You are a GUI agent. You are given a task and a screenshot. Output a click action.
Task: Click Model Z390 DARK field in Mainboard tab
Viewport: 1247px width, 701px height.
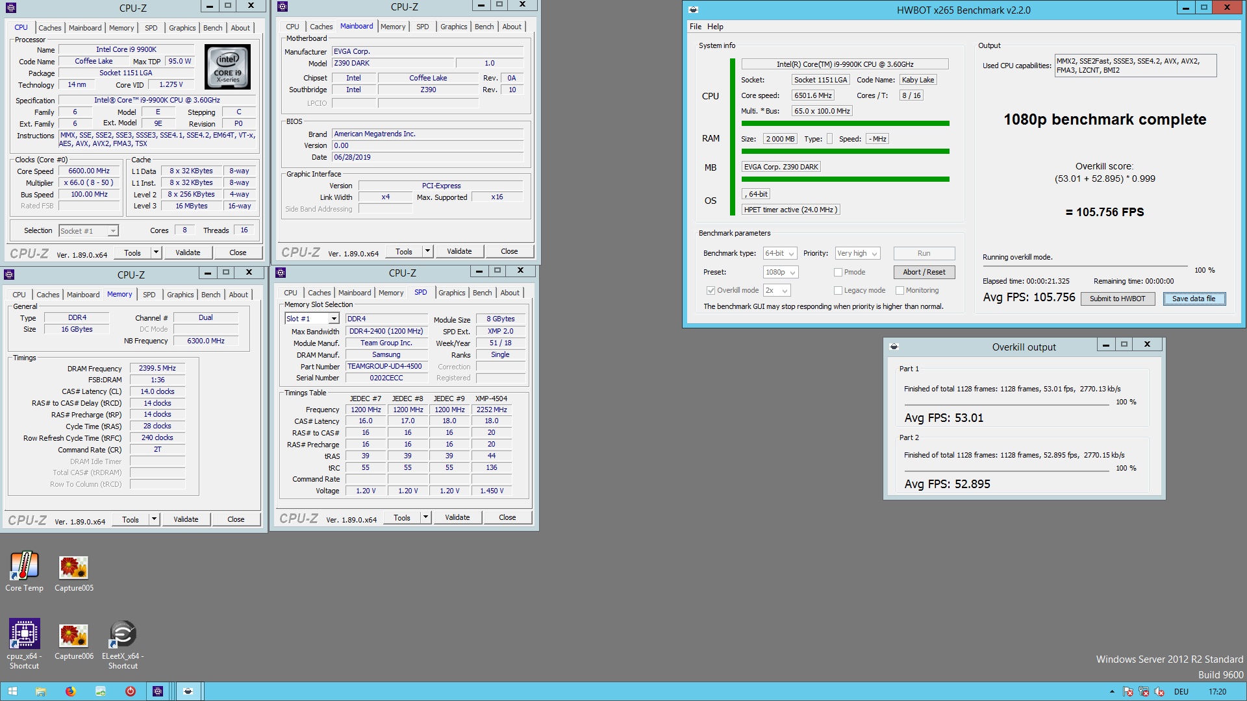pyautogui.click(x=394, y=63)
